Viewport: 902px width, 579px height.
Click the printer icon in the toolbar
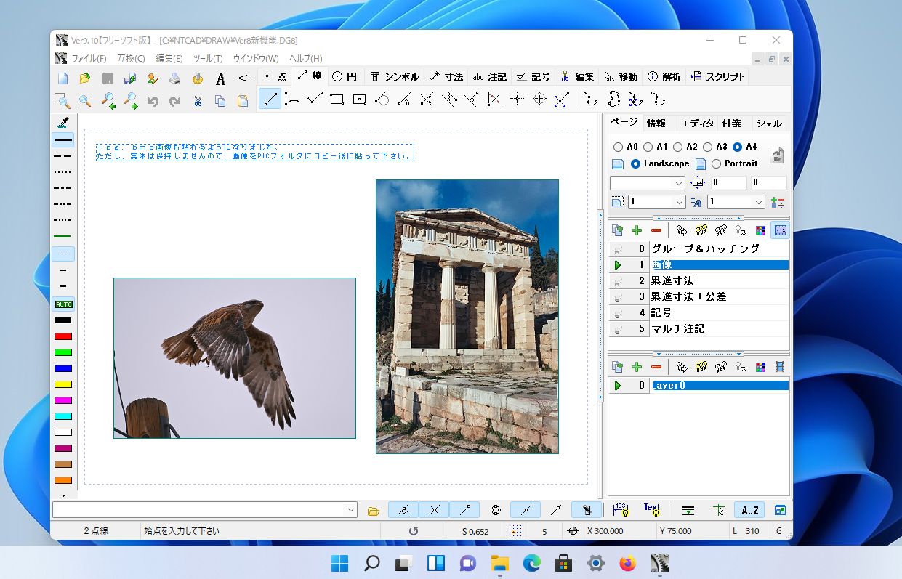[x=175, y=77]
